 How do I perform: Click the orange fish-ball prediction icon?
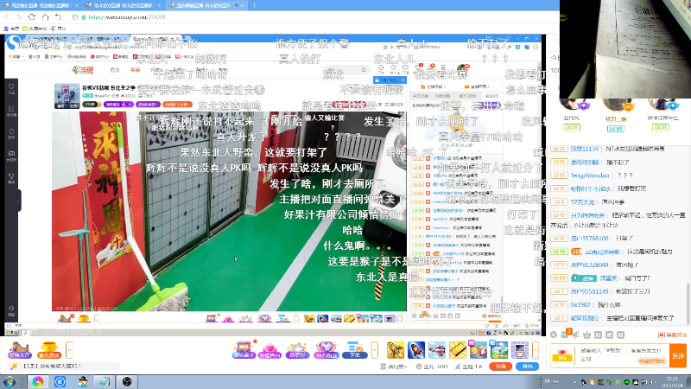pyautogui.click(x=49, y=350)
